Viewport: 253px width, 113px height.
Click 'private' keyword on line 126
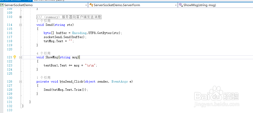point(43,82)
